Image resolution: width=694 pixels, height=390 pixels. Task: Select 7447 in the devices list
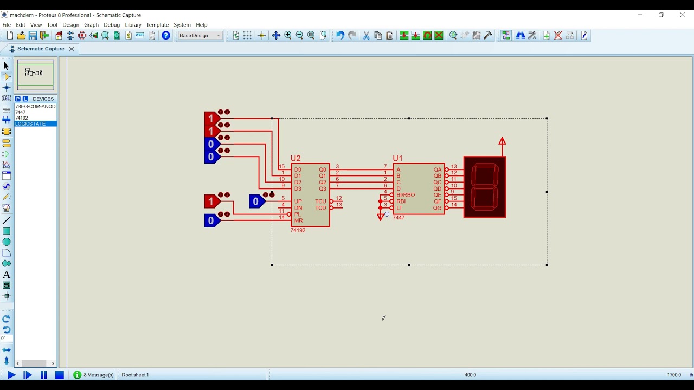35,112
